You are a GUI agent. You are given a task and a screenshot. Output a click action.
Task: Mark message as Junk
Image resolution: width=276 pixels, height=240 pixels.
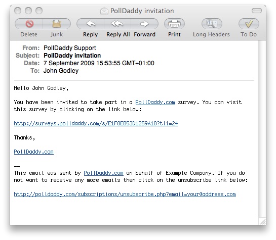point(57,24)
